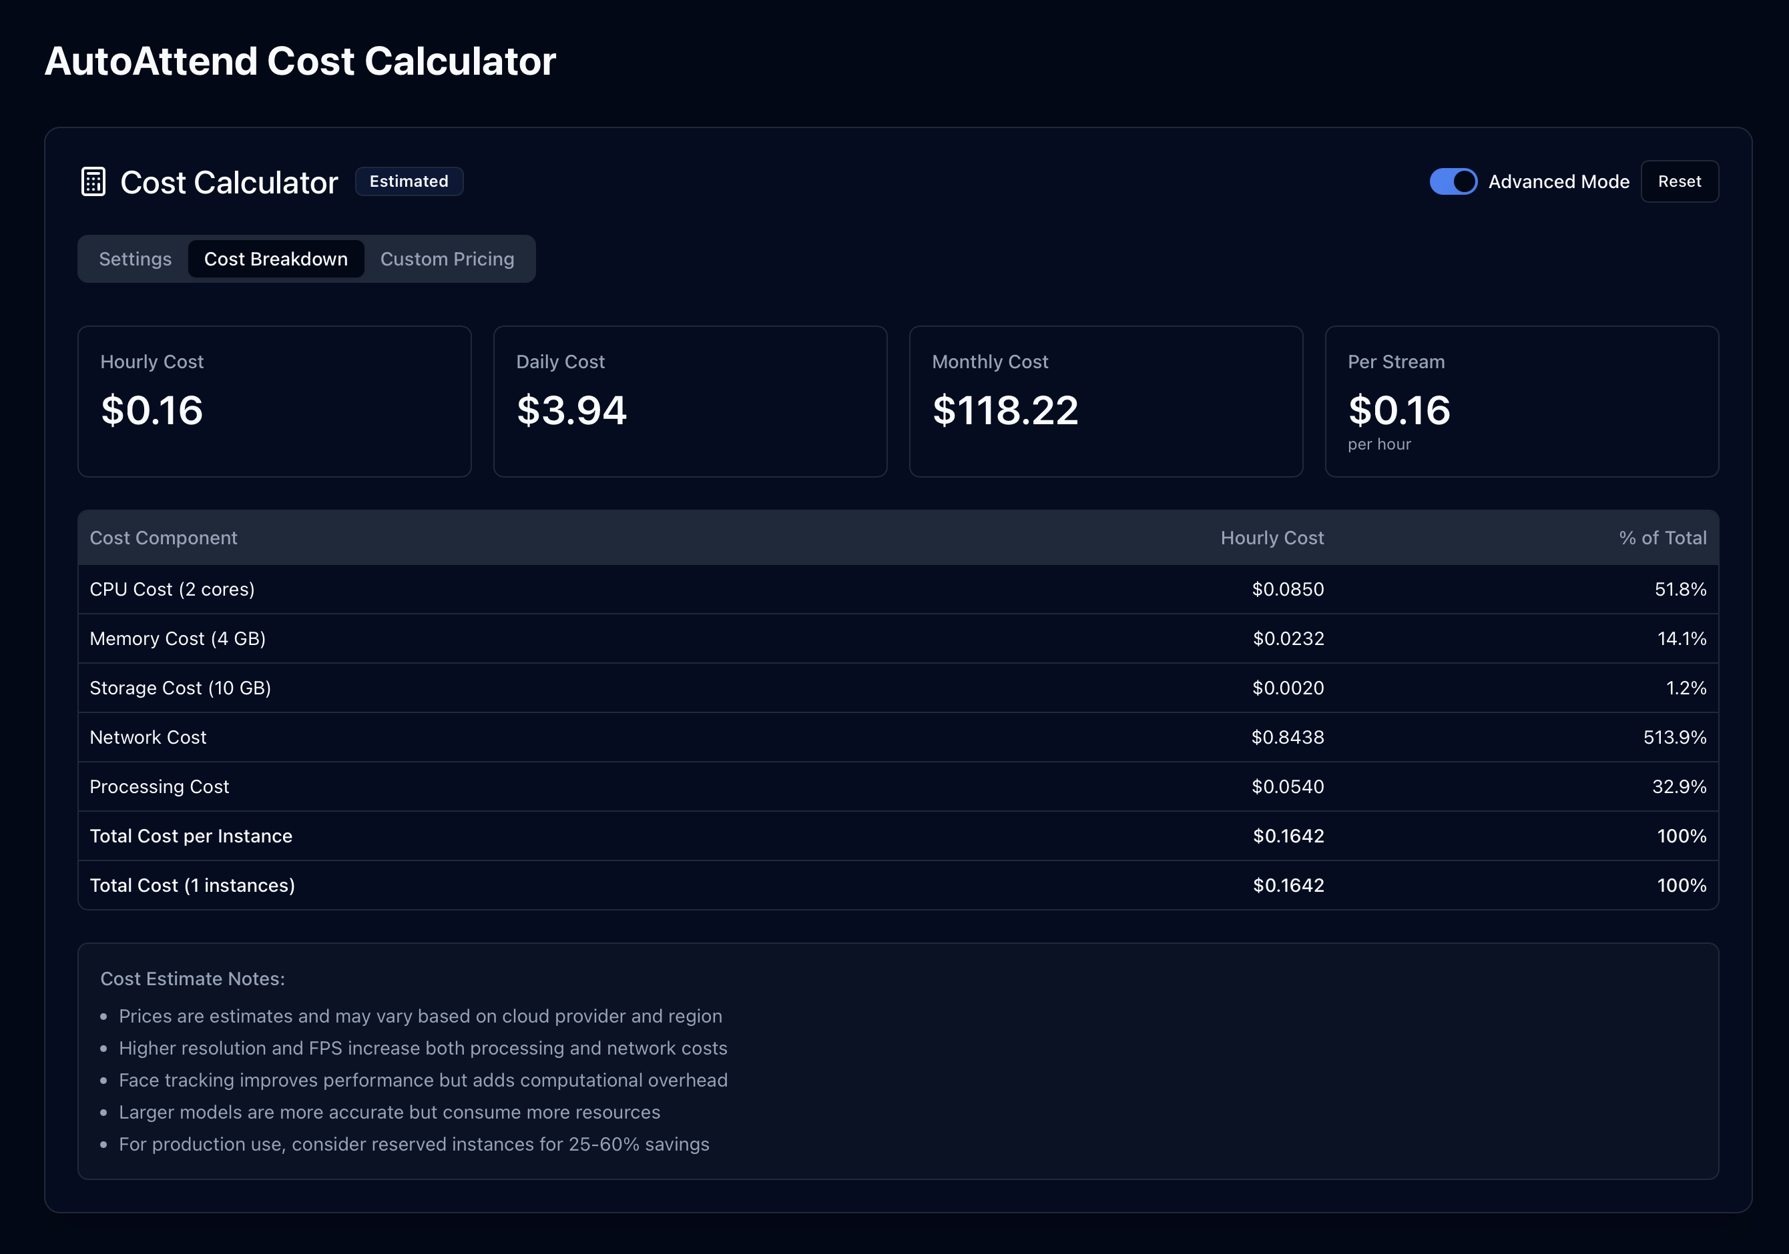Select the Processing Cost row
Viewport: 1789px width, 1254px height.
(x=898, y=786)
